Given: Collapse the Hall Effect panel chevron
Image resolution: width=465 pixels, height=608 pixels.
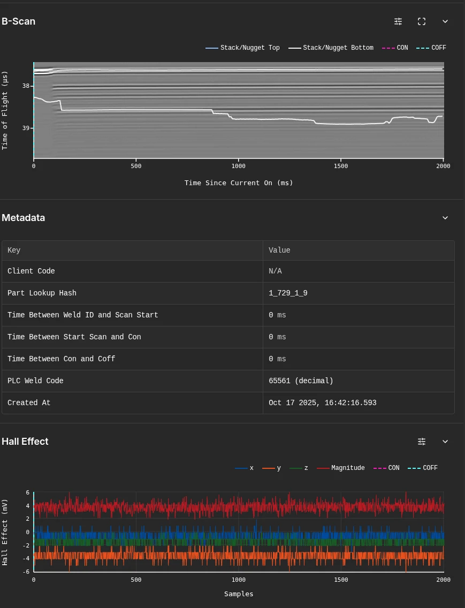Looking at the screenshot, I should click(445, 442).
